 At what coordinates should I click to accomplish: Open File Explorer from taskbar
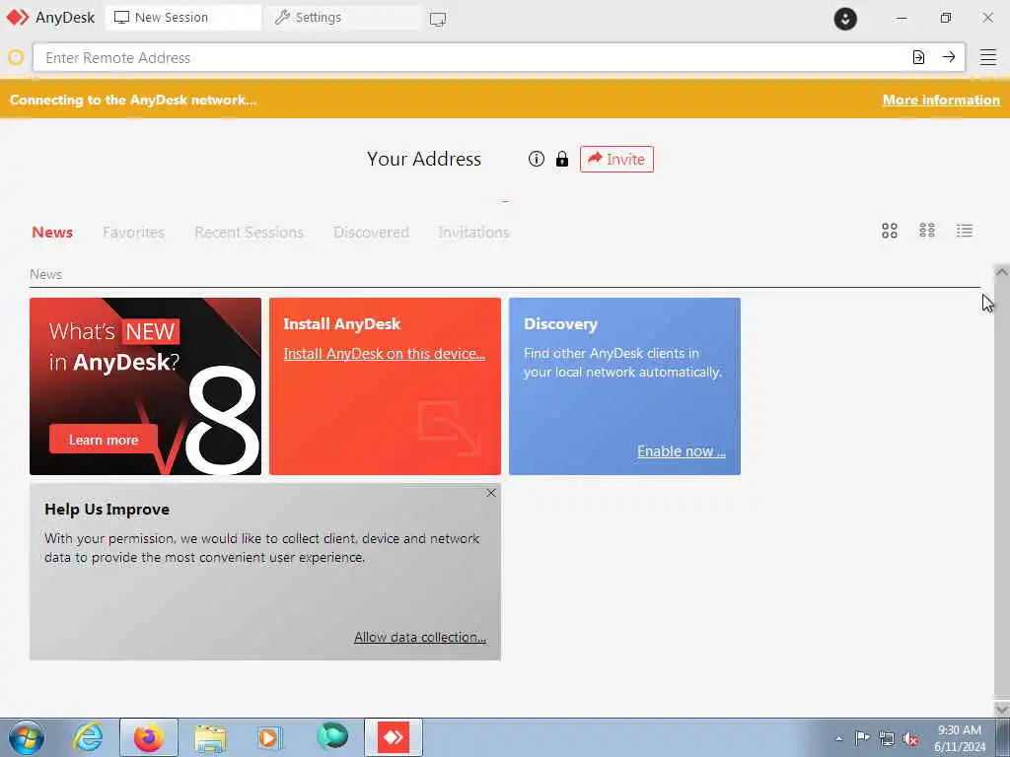(210, 737)
